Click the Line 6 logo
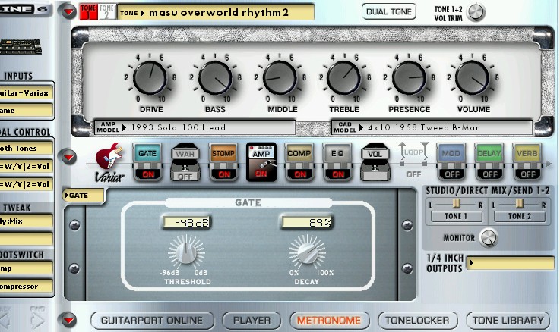This screenshot has width=560, height=332. [24, 8]
